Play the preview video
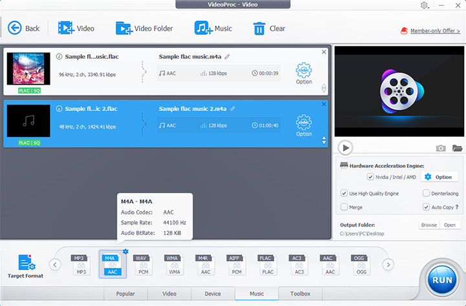This screenshot has height=306, width=466. 346,148
